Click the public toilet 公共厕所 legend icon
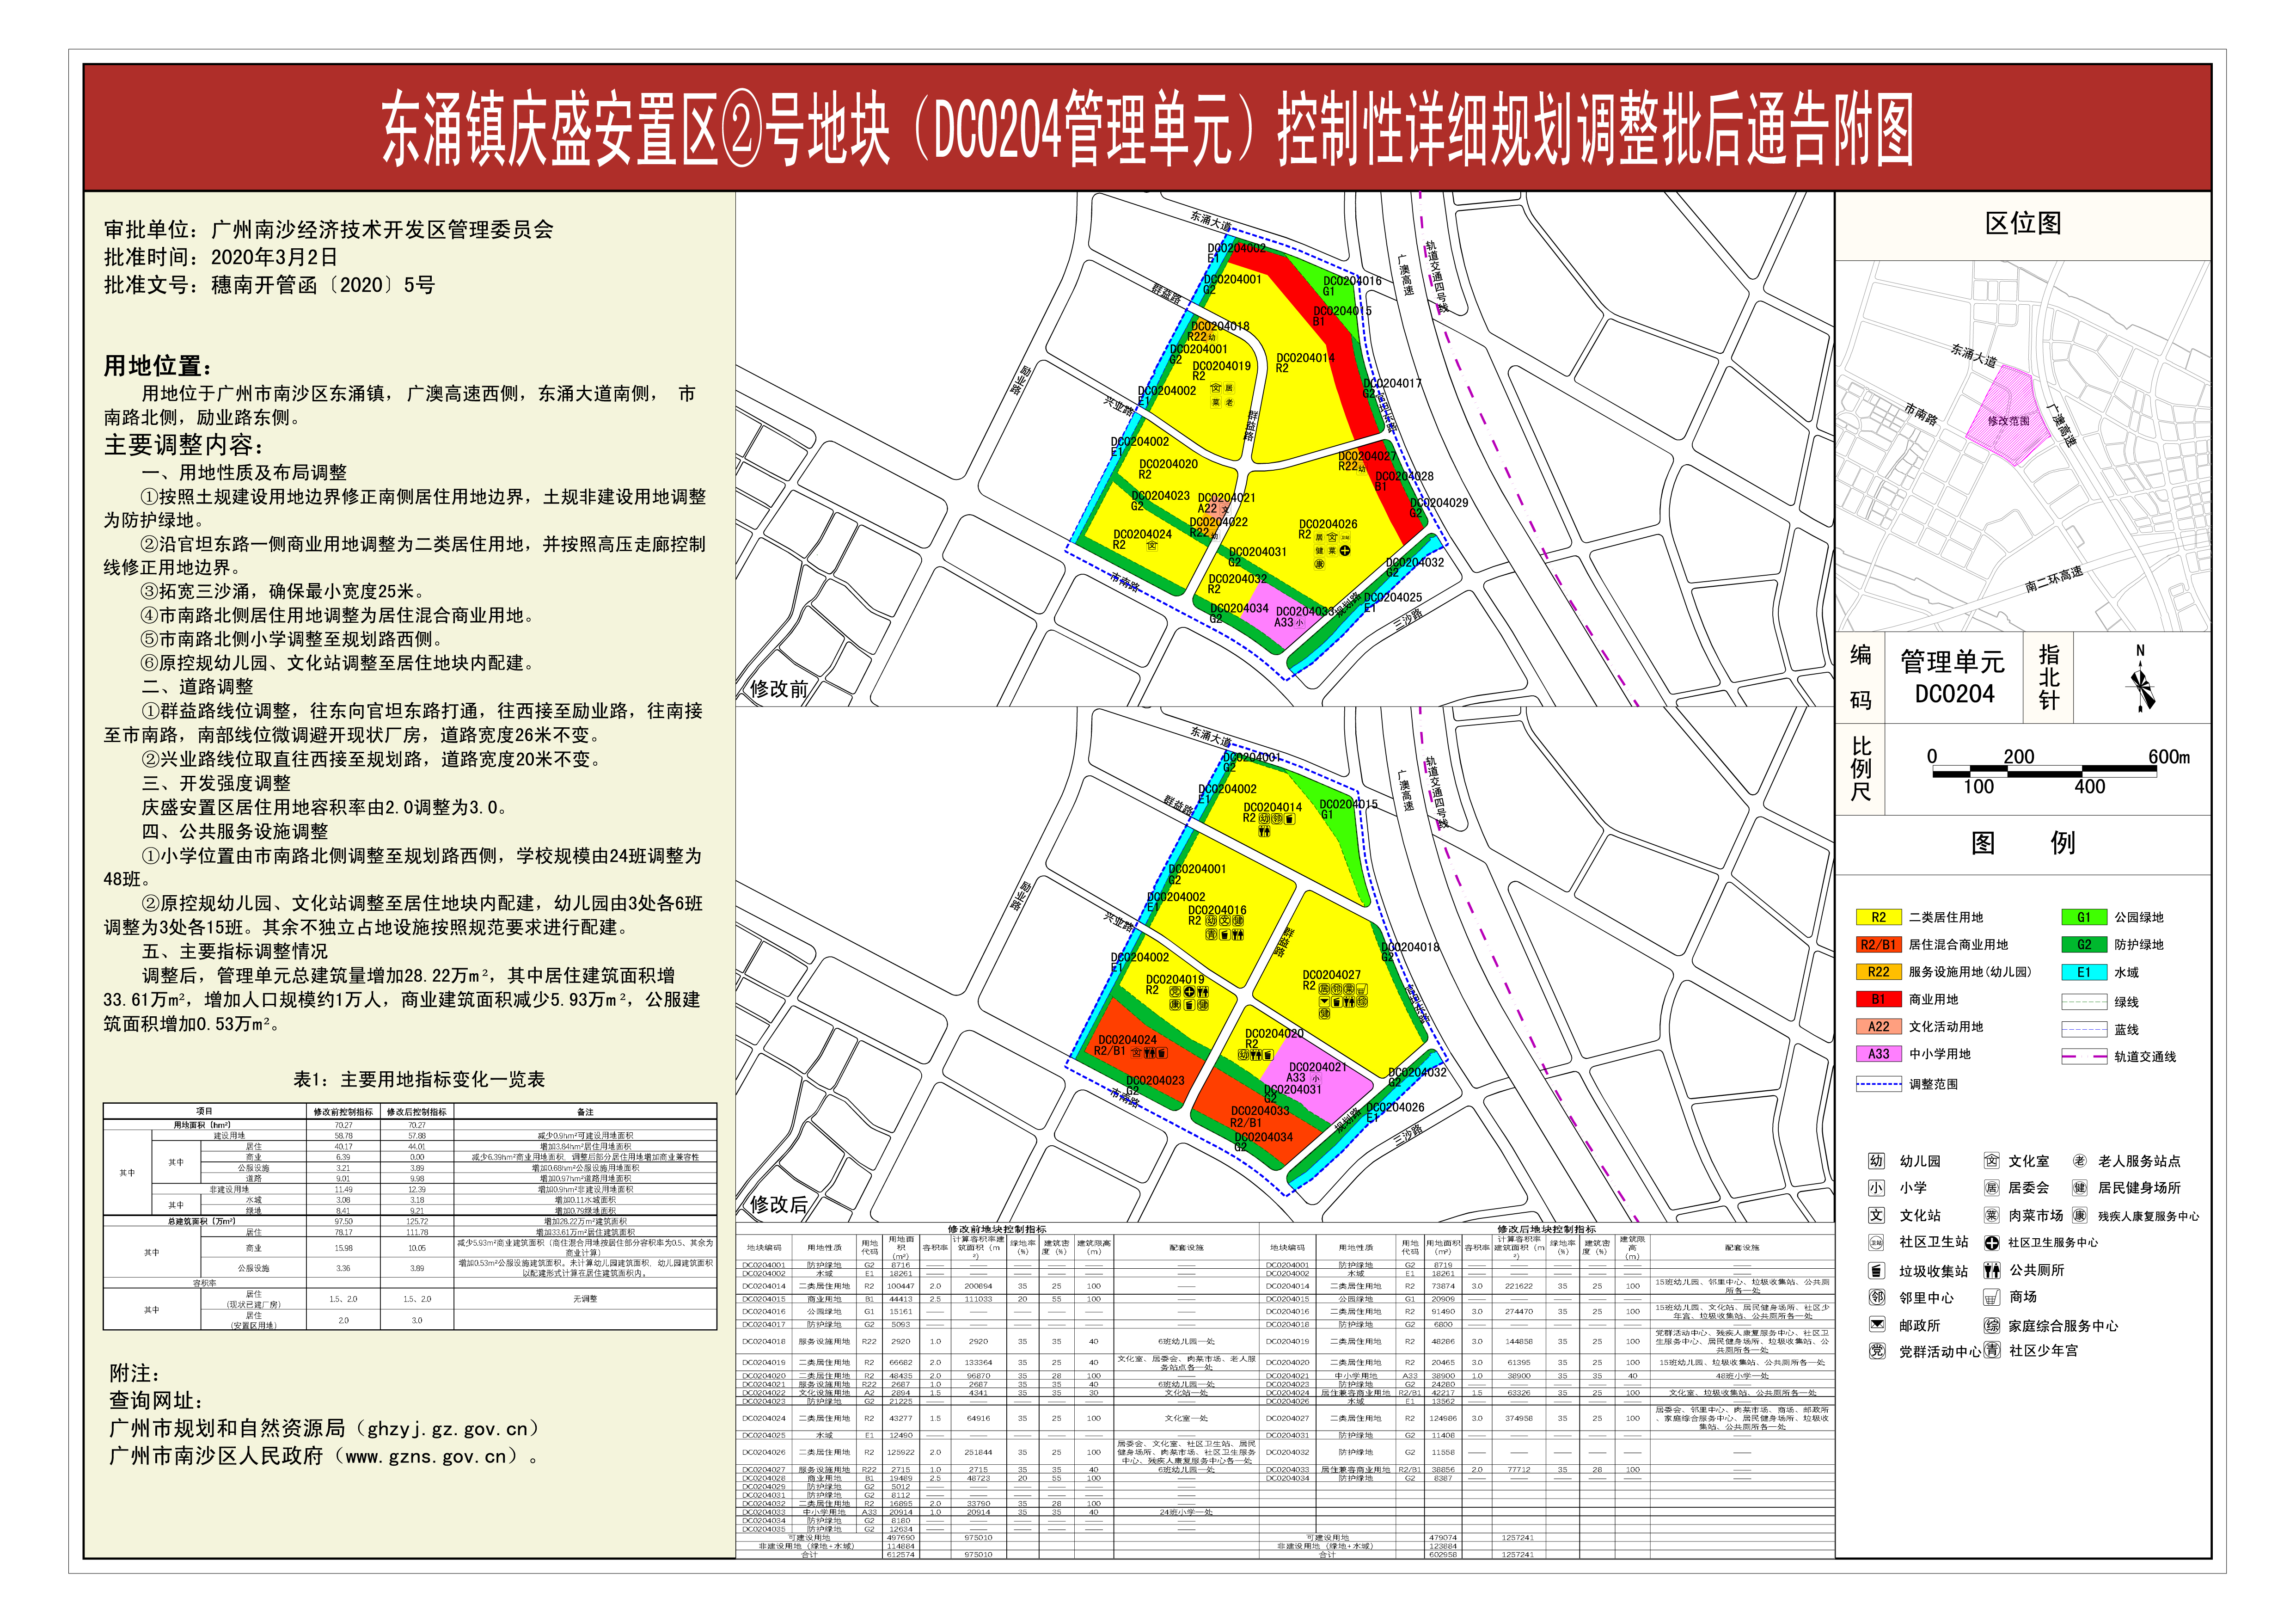 1991,1270
